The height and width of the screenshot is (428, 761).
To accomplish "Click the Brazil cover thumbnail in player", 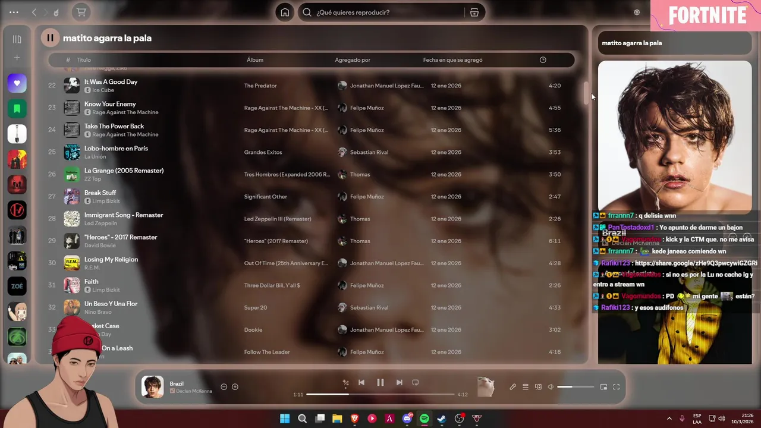I will point(152,387).
